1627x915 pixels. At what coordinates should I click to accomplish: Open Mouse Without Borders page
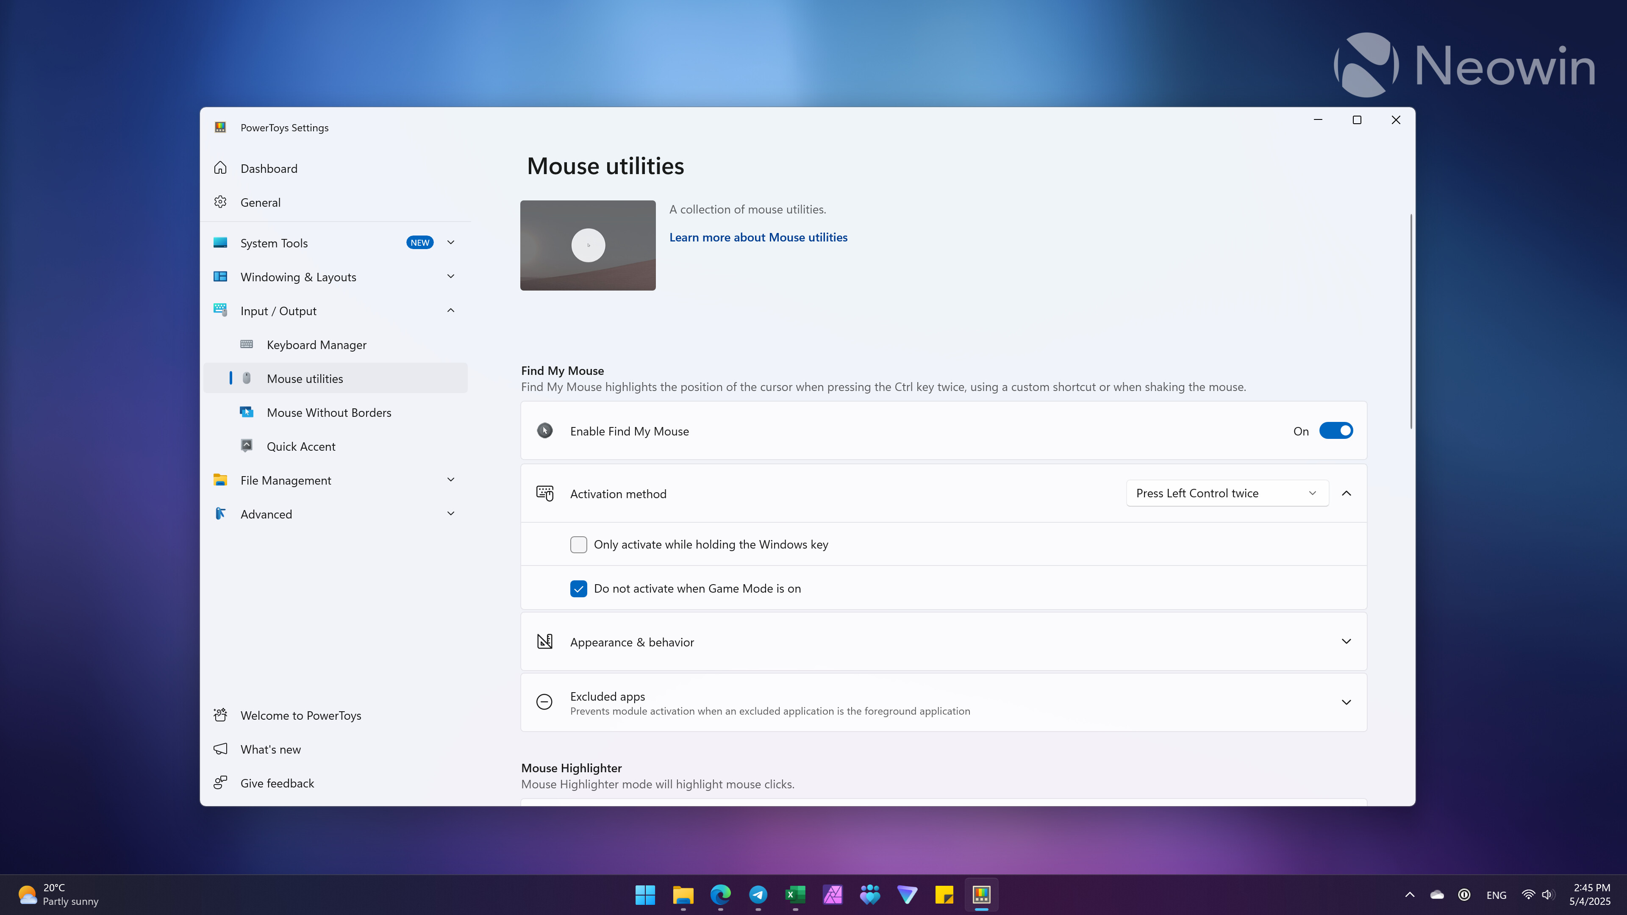336,412
